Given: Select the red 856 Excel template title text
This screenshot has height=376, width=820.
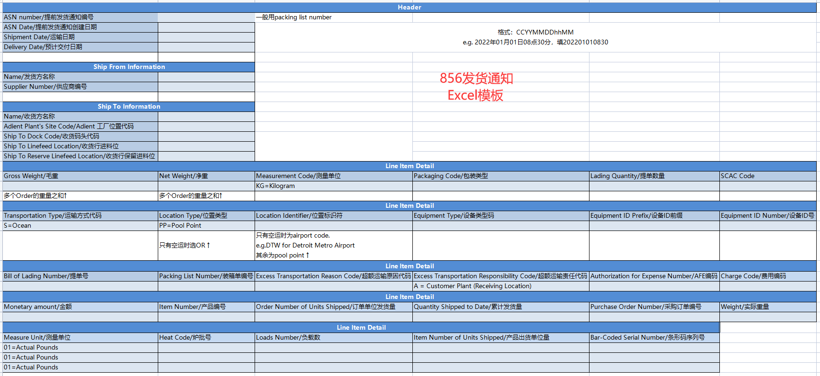Looking at the screenshot, I should coord(476,87).
